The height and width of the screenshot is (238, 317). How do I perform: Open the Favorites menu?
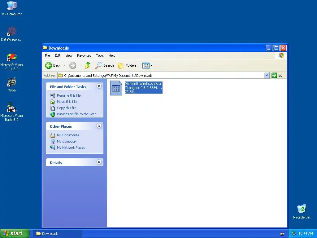(84, 55)
